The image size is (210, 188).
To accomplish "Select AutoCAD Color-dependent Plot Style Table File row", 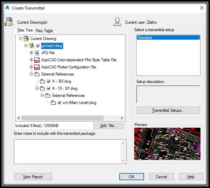I will (x=79, y=60).
